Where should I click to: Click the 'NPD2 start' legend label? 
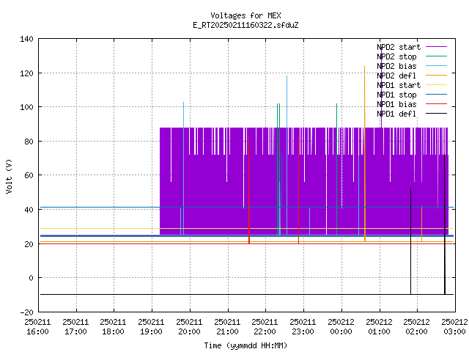click(399, 47)
